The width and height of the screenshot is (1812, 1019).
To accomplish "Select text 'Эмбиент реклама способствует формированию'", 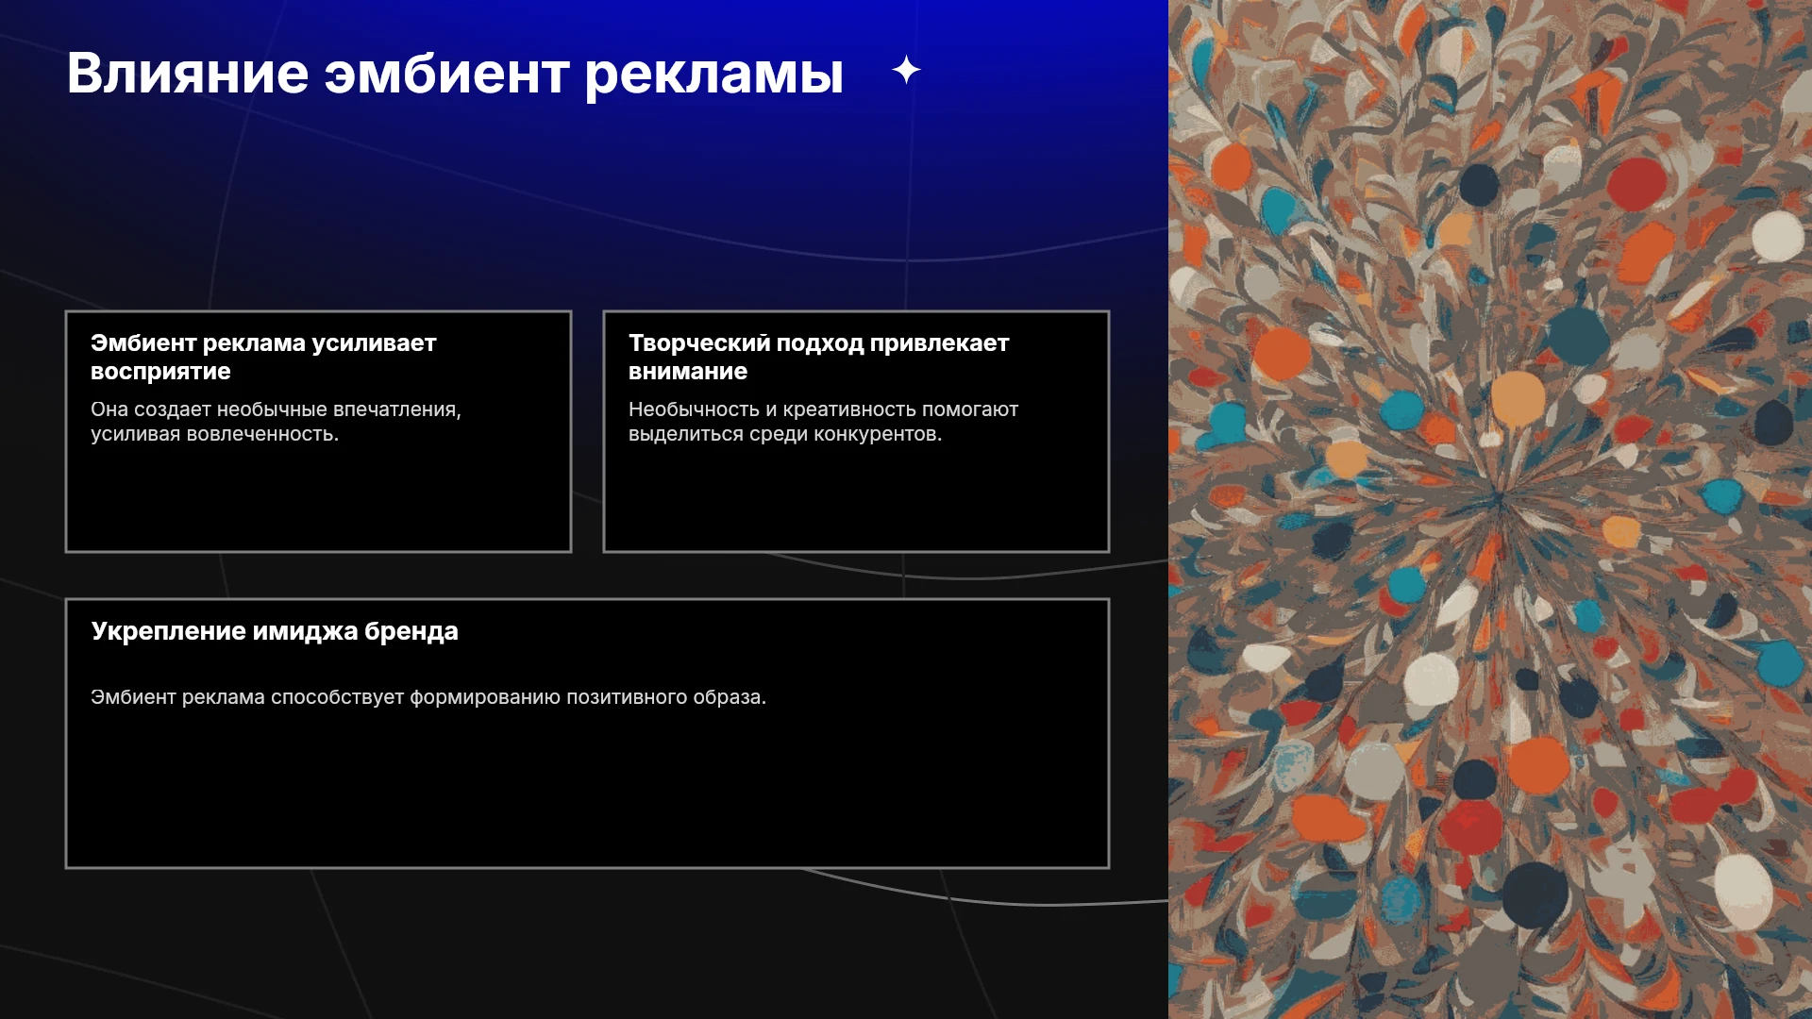I will click(326, 697).
